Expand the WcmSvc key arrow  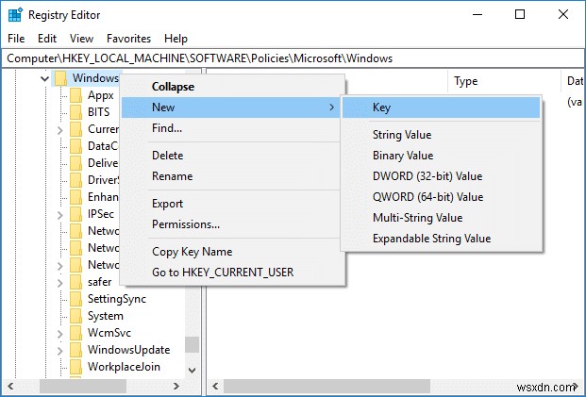60,334
